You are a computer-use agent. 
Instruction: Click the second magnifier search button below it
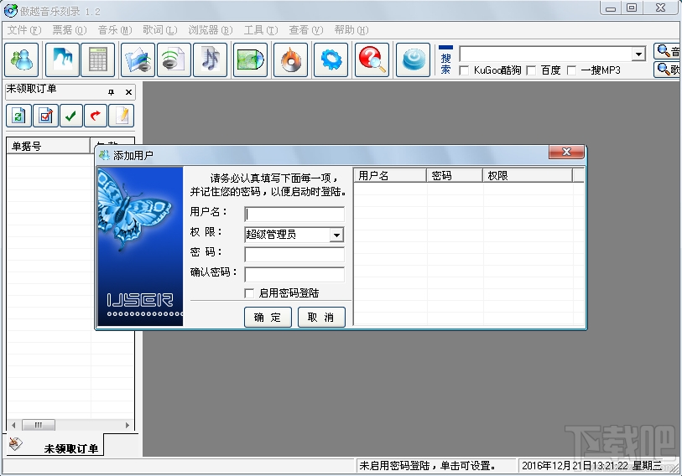(667, 70)
